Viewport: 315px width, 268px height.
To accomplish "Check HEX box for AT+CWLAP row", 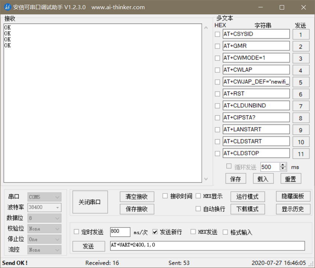I will [217, 70].
